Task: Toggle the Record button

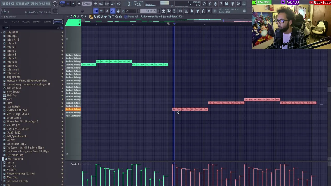Action: (x=79, y=4)
